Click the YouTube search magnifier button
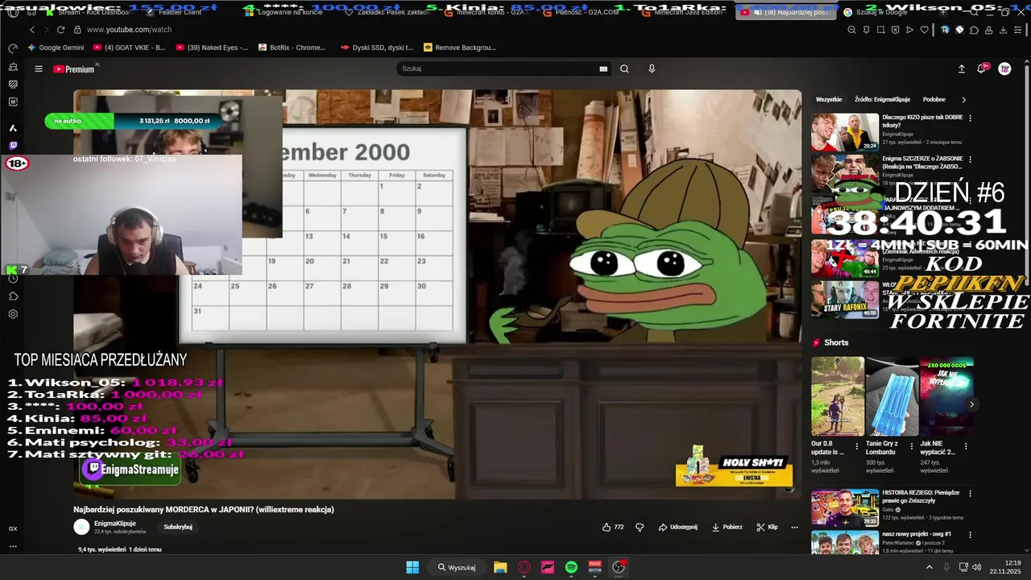The image size is (1031, 580). [624, 69]
